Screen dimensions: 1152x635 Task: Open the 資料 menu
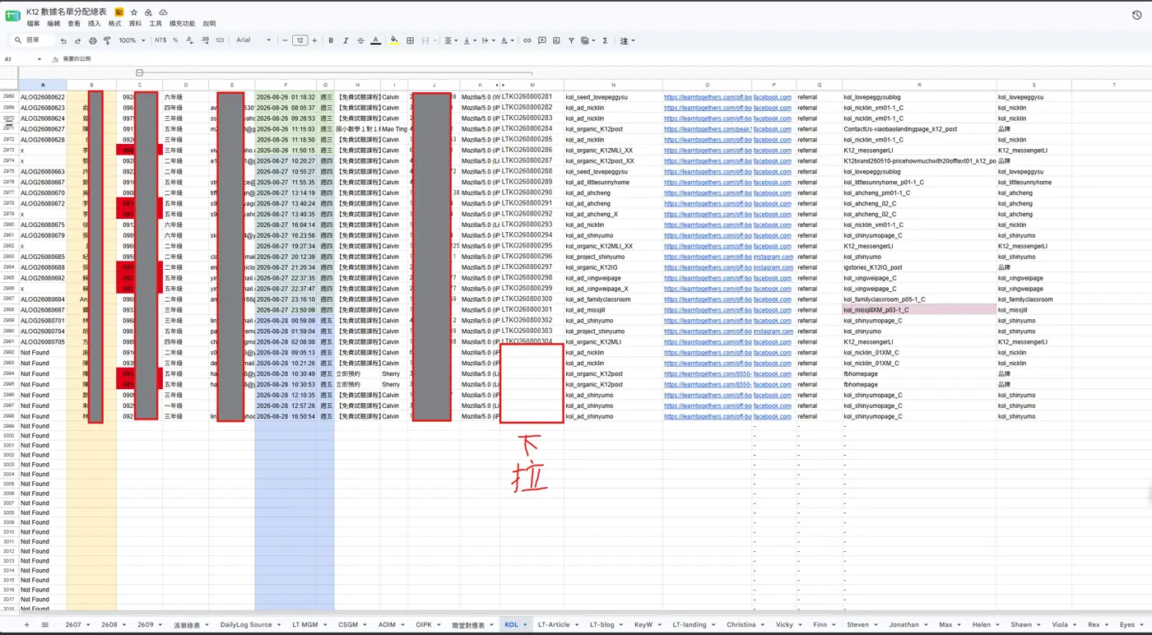[x=135, y=24]
